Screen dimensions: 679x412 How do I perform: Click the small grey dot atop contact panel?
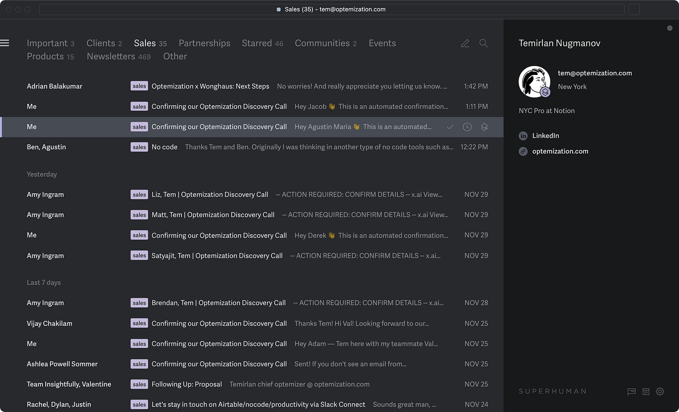click(x=670, y=28)
